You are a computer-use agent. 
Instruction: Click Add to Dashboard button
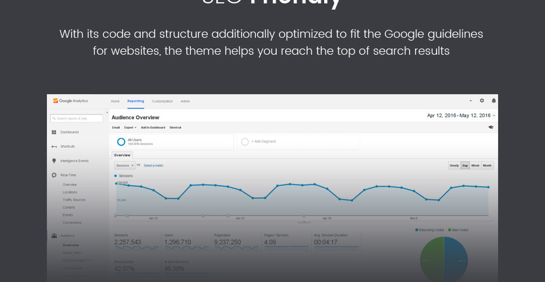pos(153,127)
